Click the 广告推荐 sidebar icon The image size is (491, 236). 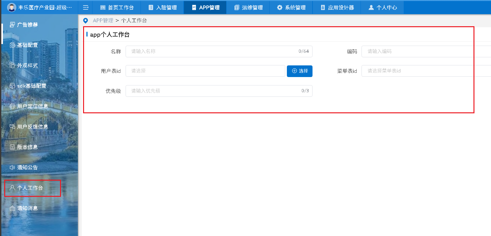[x=12, y=25]
